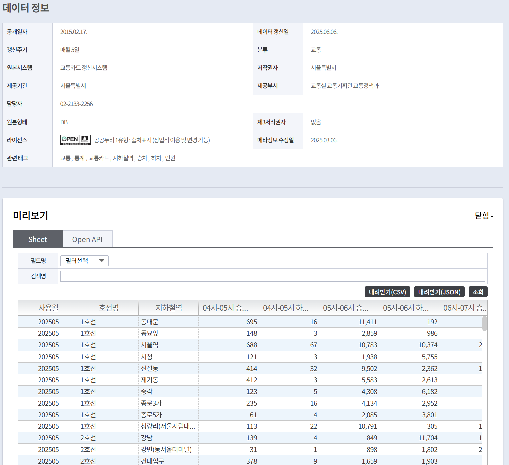509x465 pixels.
Task: Select the 청량리(서울시립대... station cell
Action: [169, 426]
